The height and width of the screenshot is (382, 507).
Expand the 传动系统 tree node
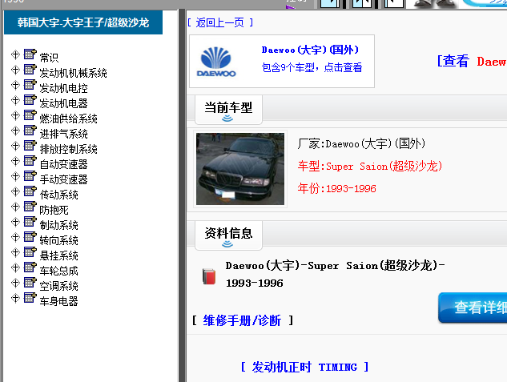[x=15, y=191]
